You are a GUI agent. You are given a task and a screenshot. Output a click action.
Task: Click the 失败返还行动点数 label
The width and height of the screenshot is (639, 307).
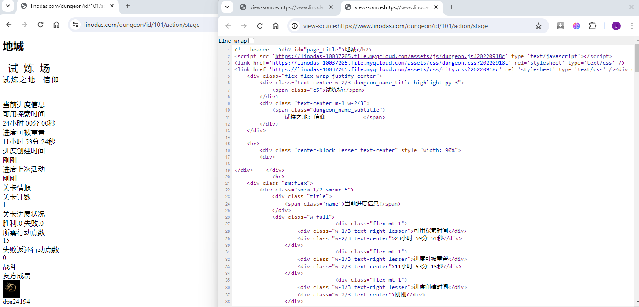point(31,250)
